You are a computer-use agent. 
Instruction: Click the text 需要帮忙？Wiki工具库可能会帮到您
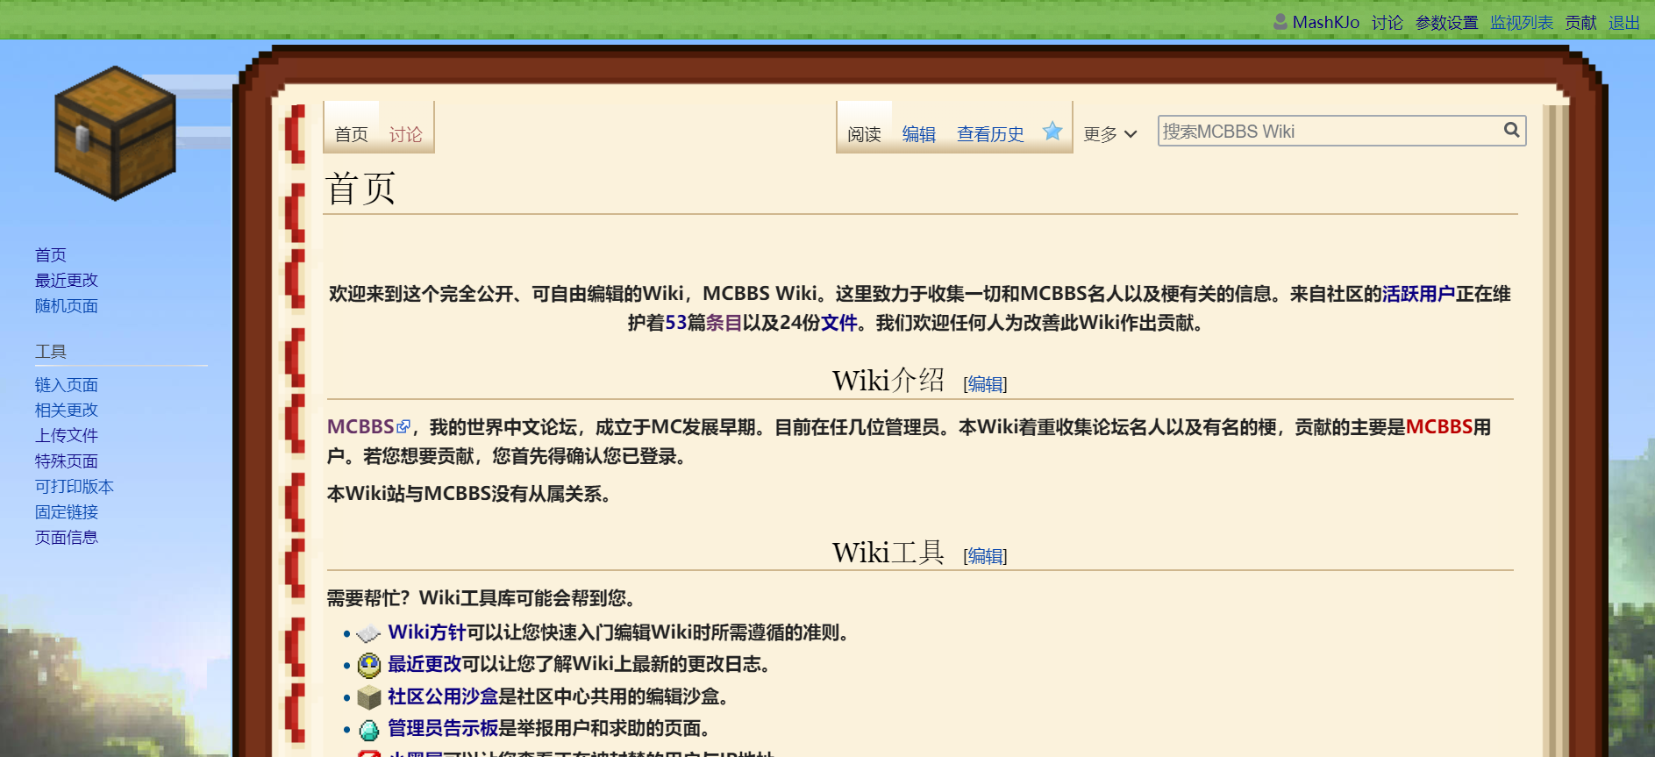482,598
